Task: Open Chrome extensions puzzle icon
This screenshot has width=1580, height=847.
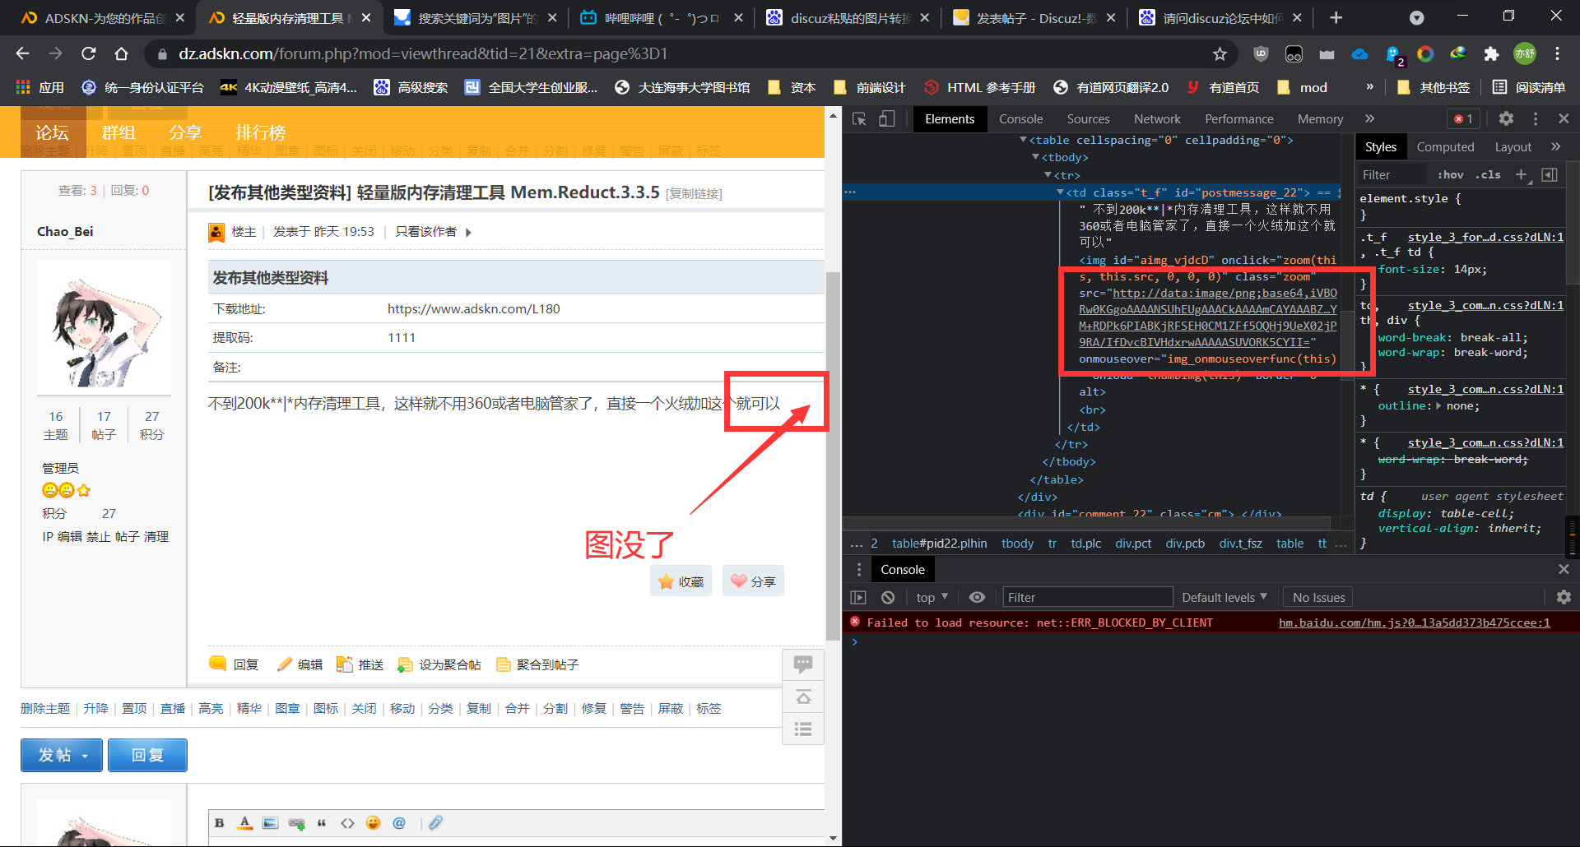Action: coord(1491,53)
